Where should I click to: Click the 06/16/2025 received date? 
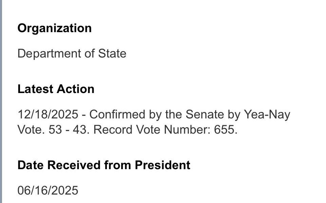click(48, 190)
